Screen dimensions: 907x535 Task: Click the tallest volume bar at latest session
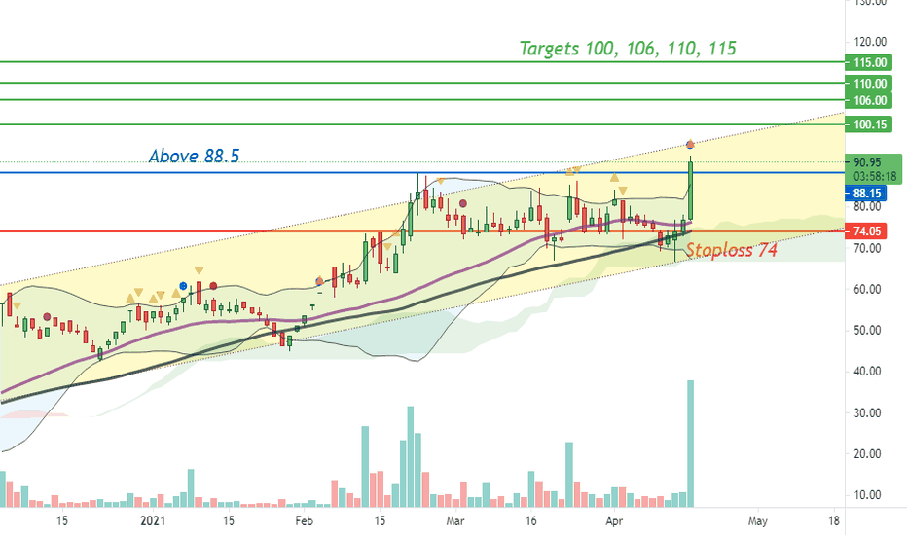pos(690,444)
